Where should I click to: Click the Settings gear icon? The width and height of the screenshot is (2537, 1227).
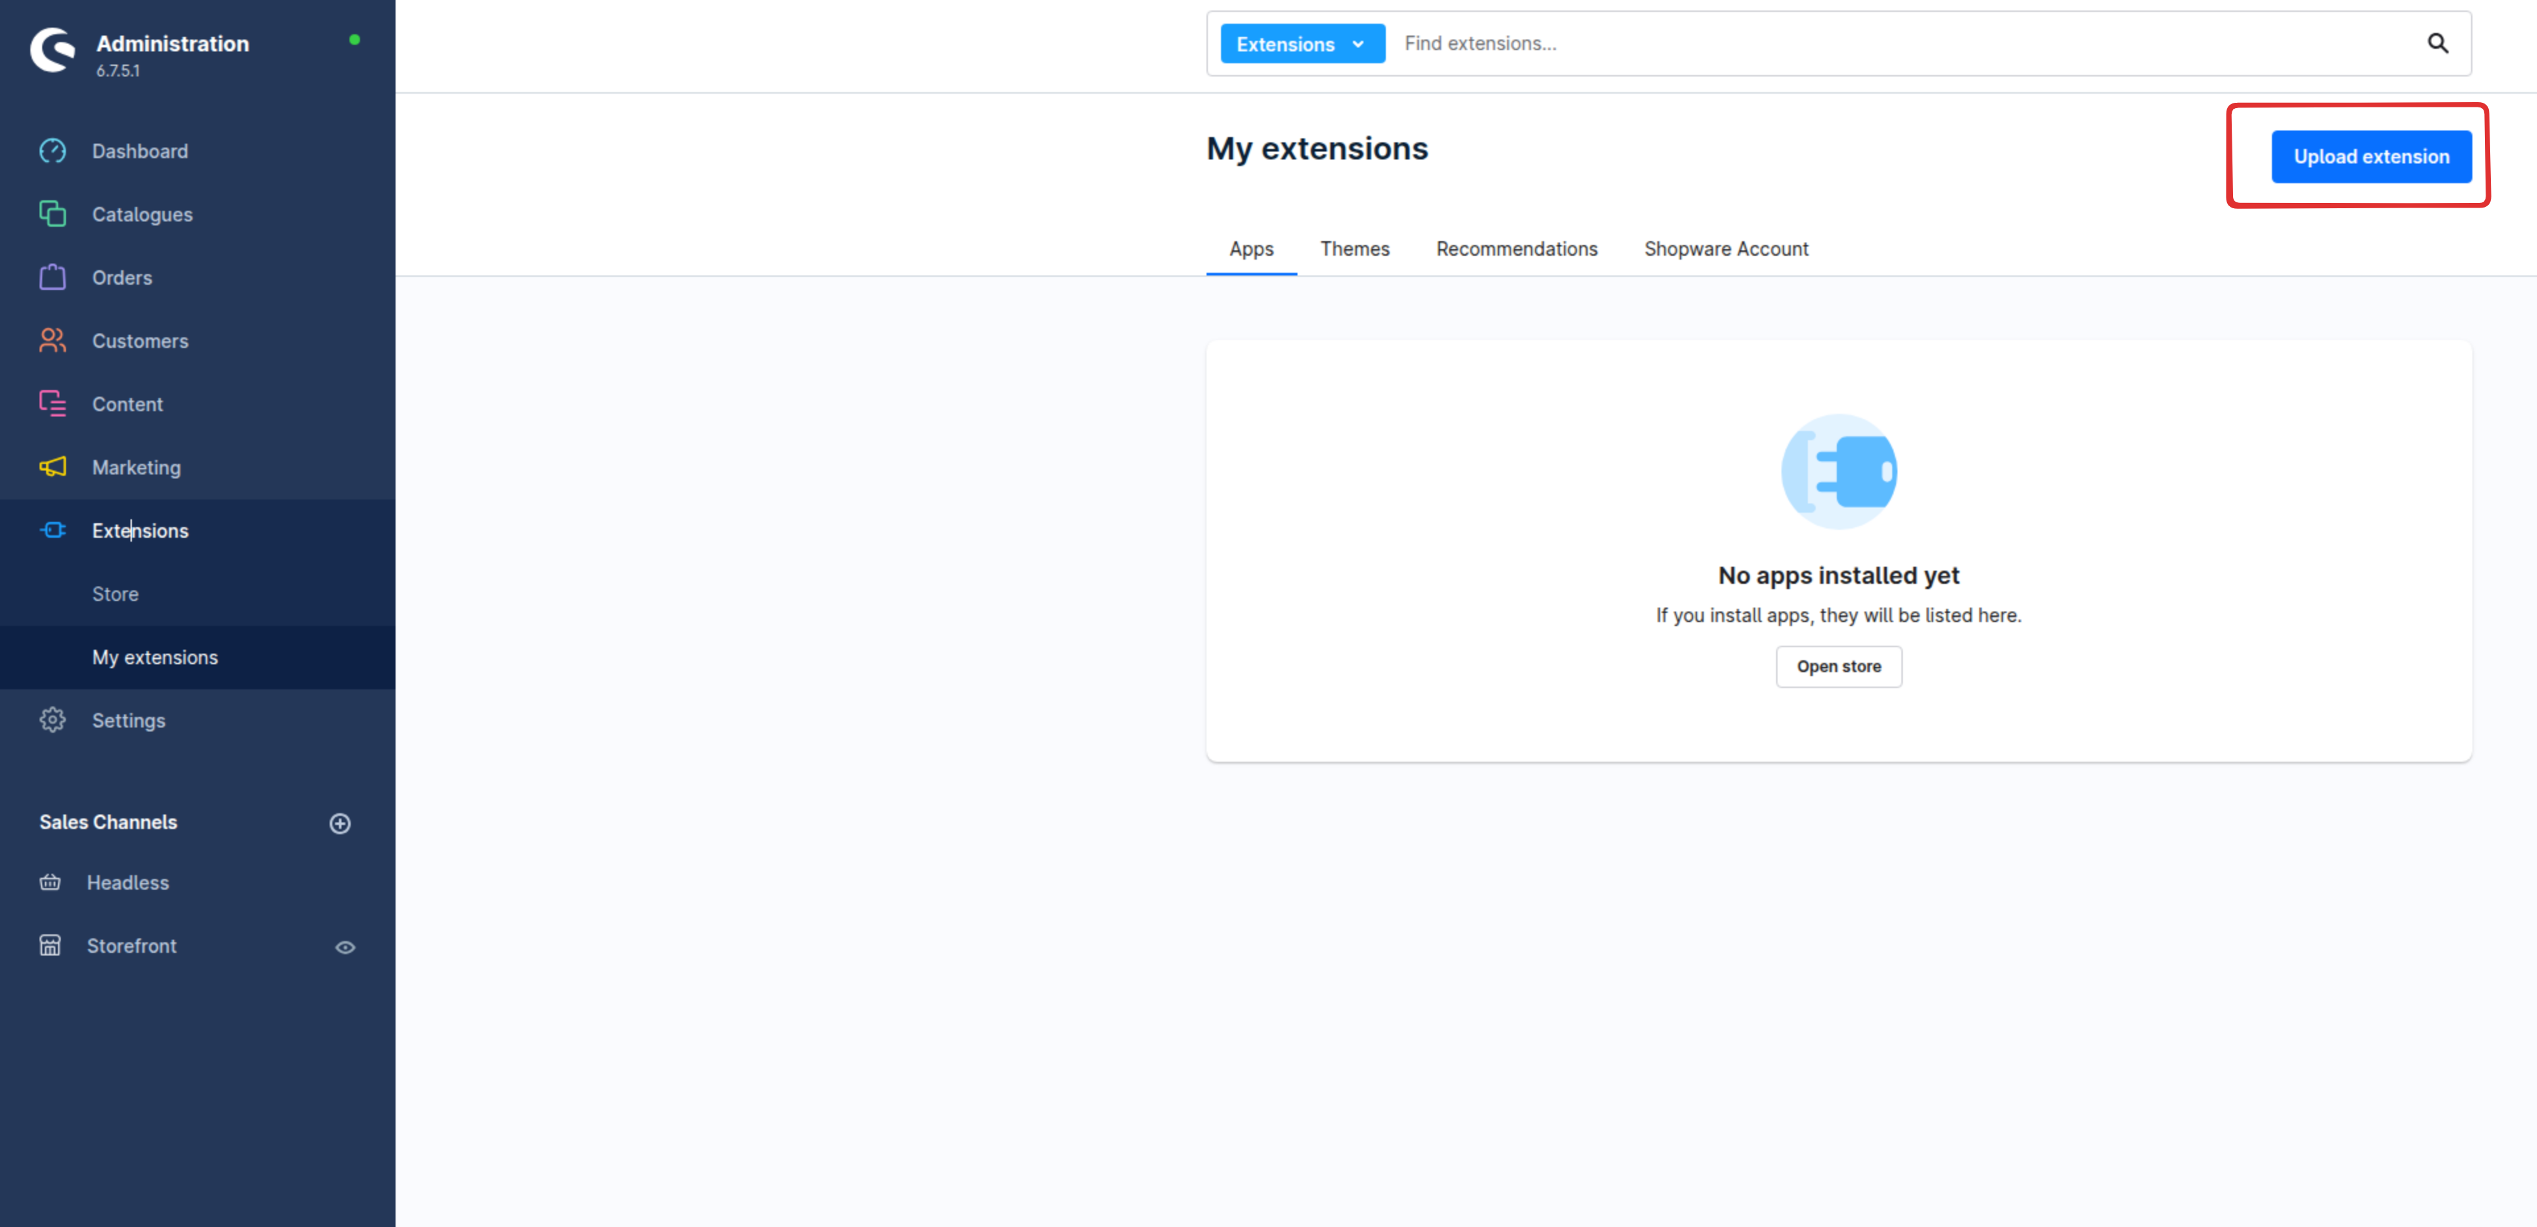52,720
